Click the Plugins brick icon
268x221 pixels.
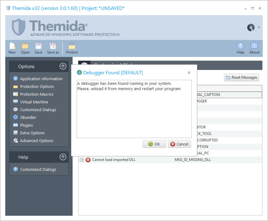coord(16,125)
